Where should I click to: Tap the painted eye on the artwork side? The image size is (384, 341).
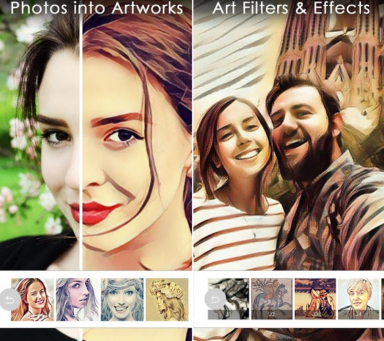coord(124,136)
